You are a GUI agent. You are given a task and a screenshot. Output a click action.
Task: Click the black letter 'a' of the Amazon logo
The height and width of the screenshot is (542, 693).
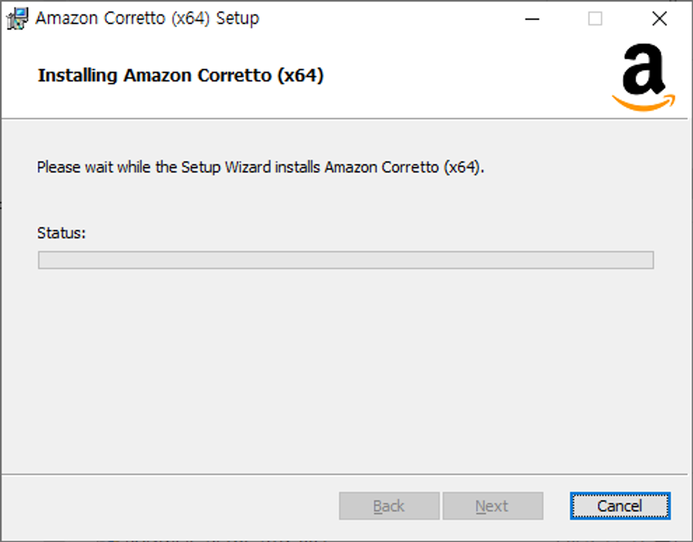[643, 70]
